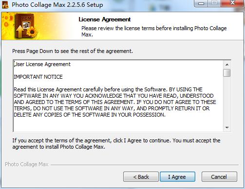Screen dimensions: 245x189
Task: Click the "License Agreement" page heading
Action: pyautogui.click(x=105, y=19)
